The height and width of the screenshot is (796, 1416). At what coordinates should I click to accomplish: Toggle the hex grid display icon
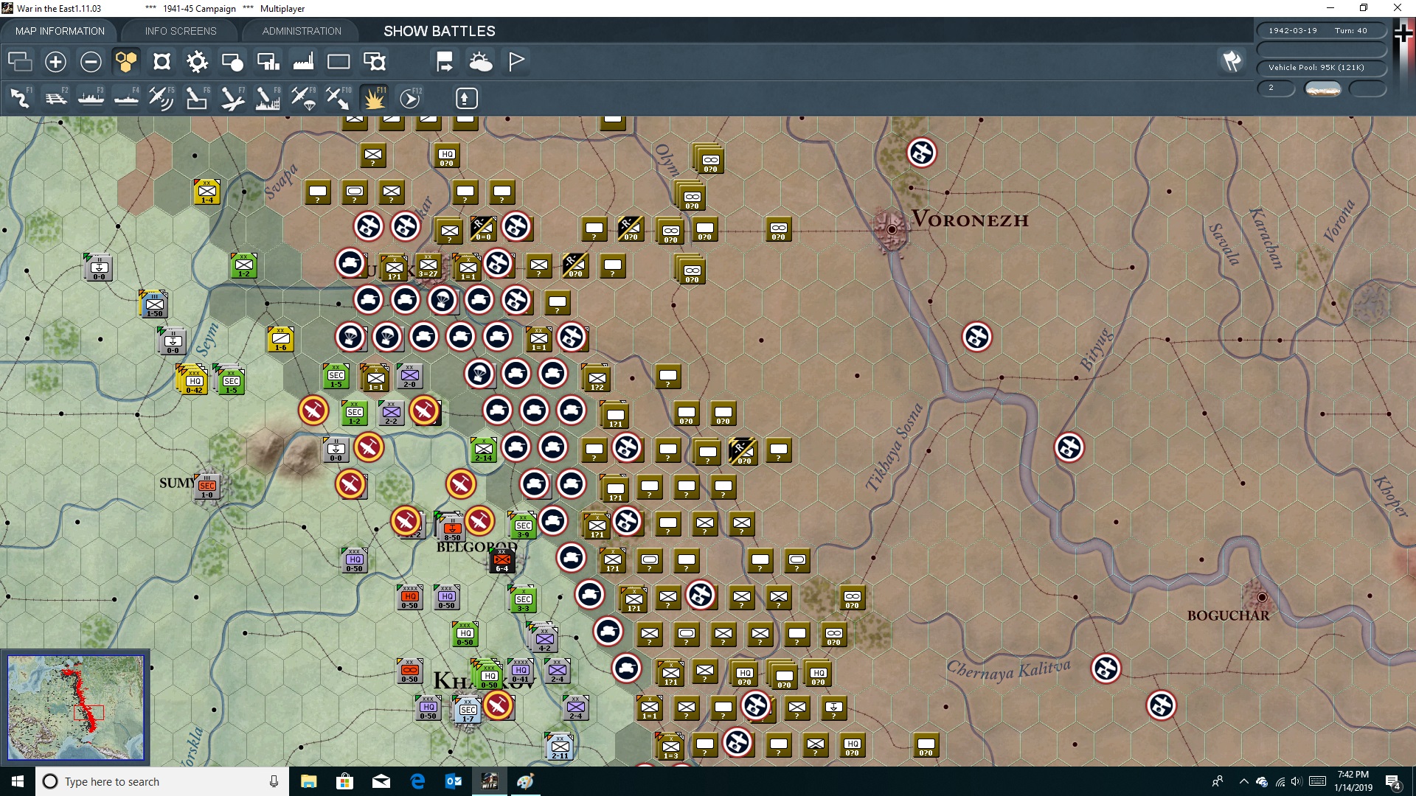[x=126, y=62]
